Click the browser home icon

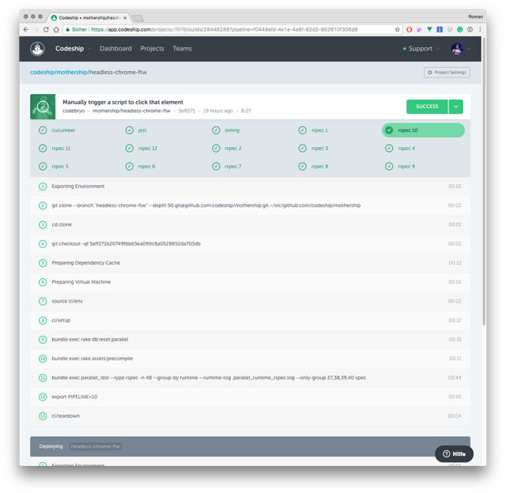(x=56, y=30)
